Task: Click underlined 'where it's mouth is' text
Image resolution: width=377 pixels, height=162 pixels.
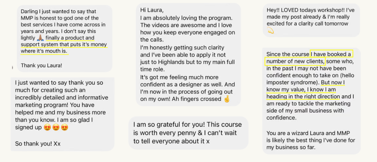Action: coord(44,51)
